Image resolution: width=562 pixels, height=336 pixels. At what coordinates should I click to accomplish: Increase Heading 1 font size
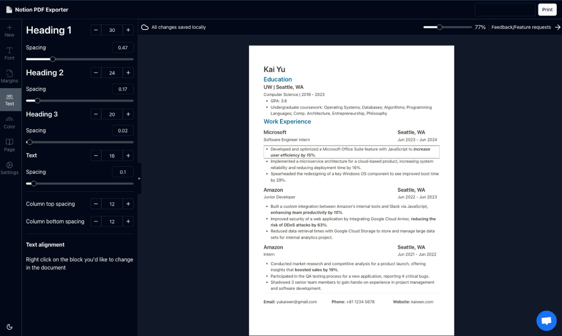point(128,30)
